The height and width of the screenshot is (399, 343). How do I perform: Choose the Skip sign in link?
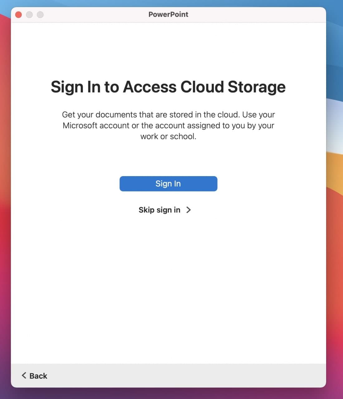pos(159,210)
